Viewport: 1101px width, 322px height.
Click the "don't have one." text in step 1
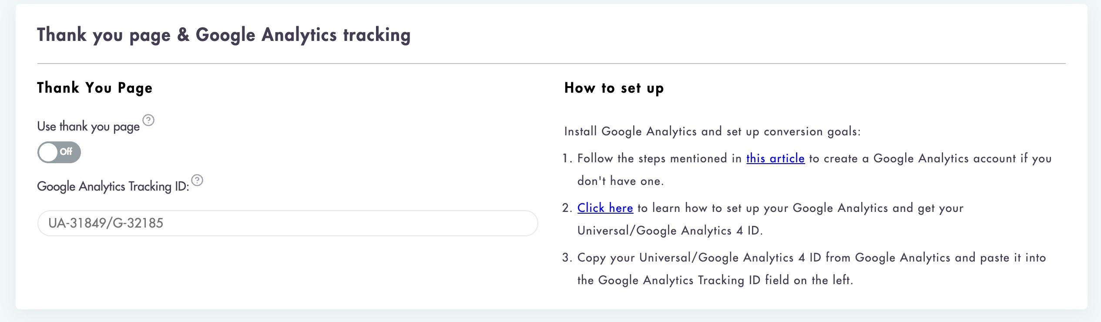(621, 181)
